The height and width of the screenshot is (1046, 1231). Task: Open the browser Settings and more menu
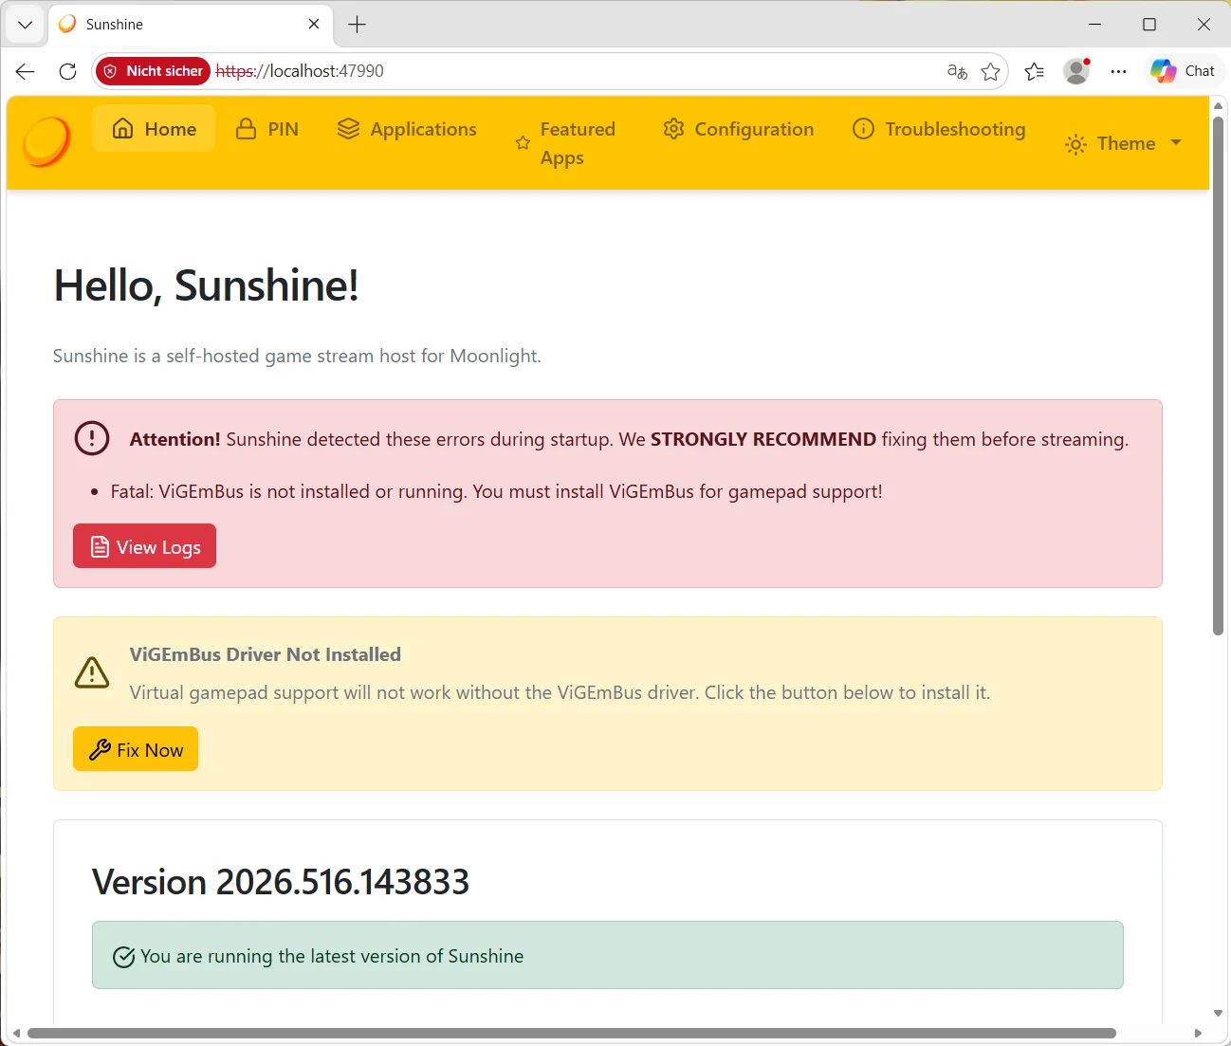click(x=1119, y=71)
